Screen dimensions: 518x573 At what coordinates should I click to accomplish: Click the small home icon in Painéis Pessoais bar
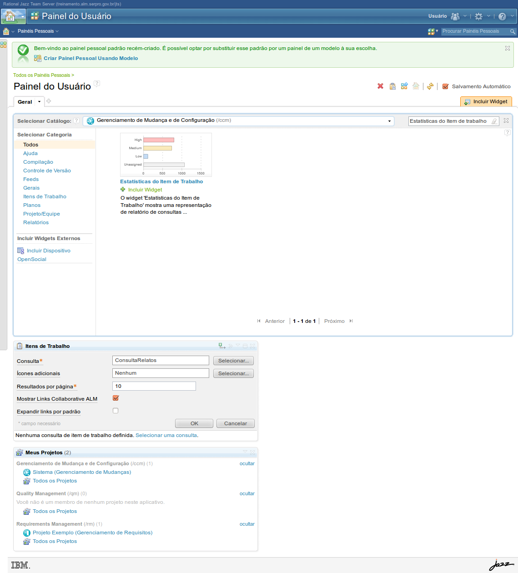[6, 31]
